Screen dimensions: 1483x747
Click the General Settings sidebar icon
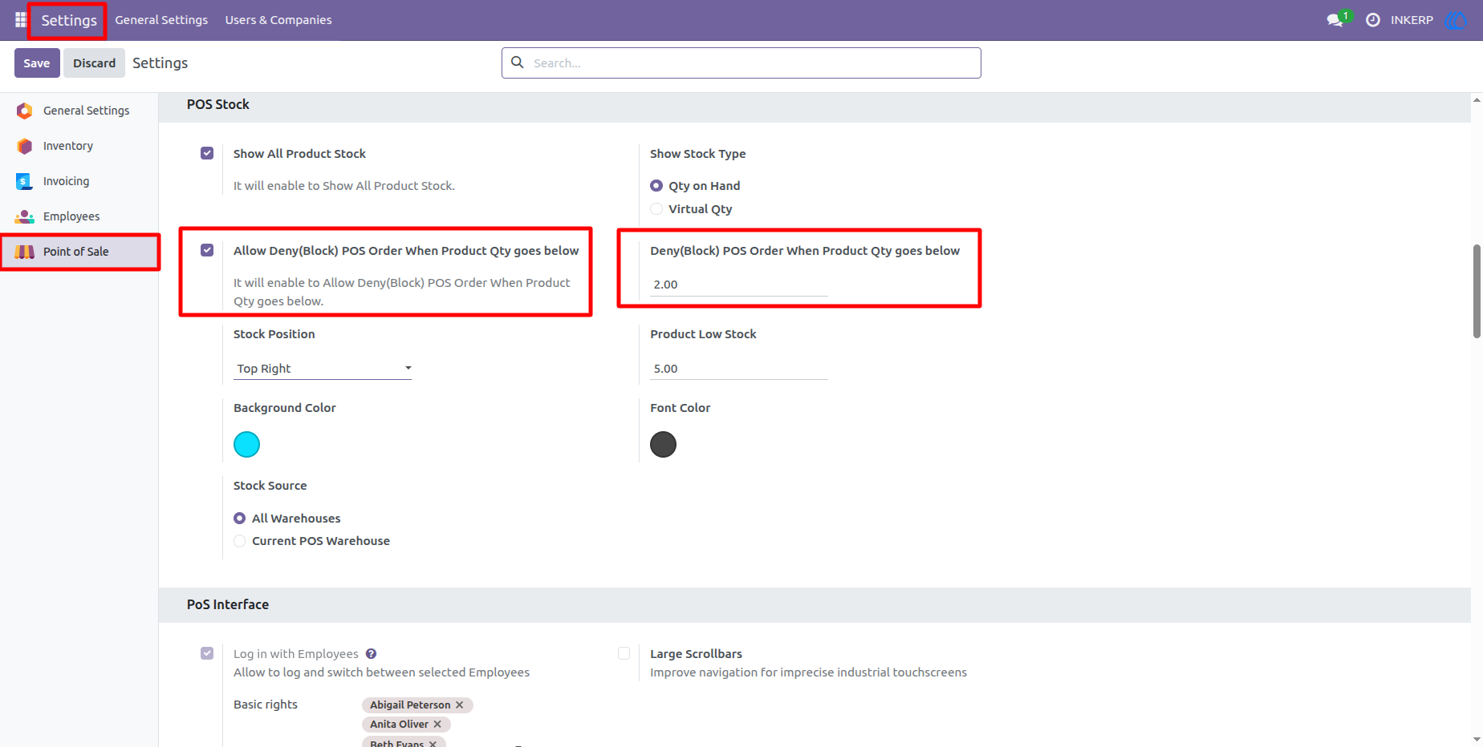pos(25,111)
